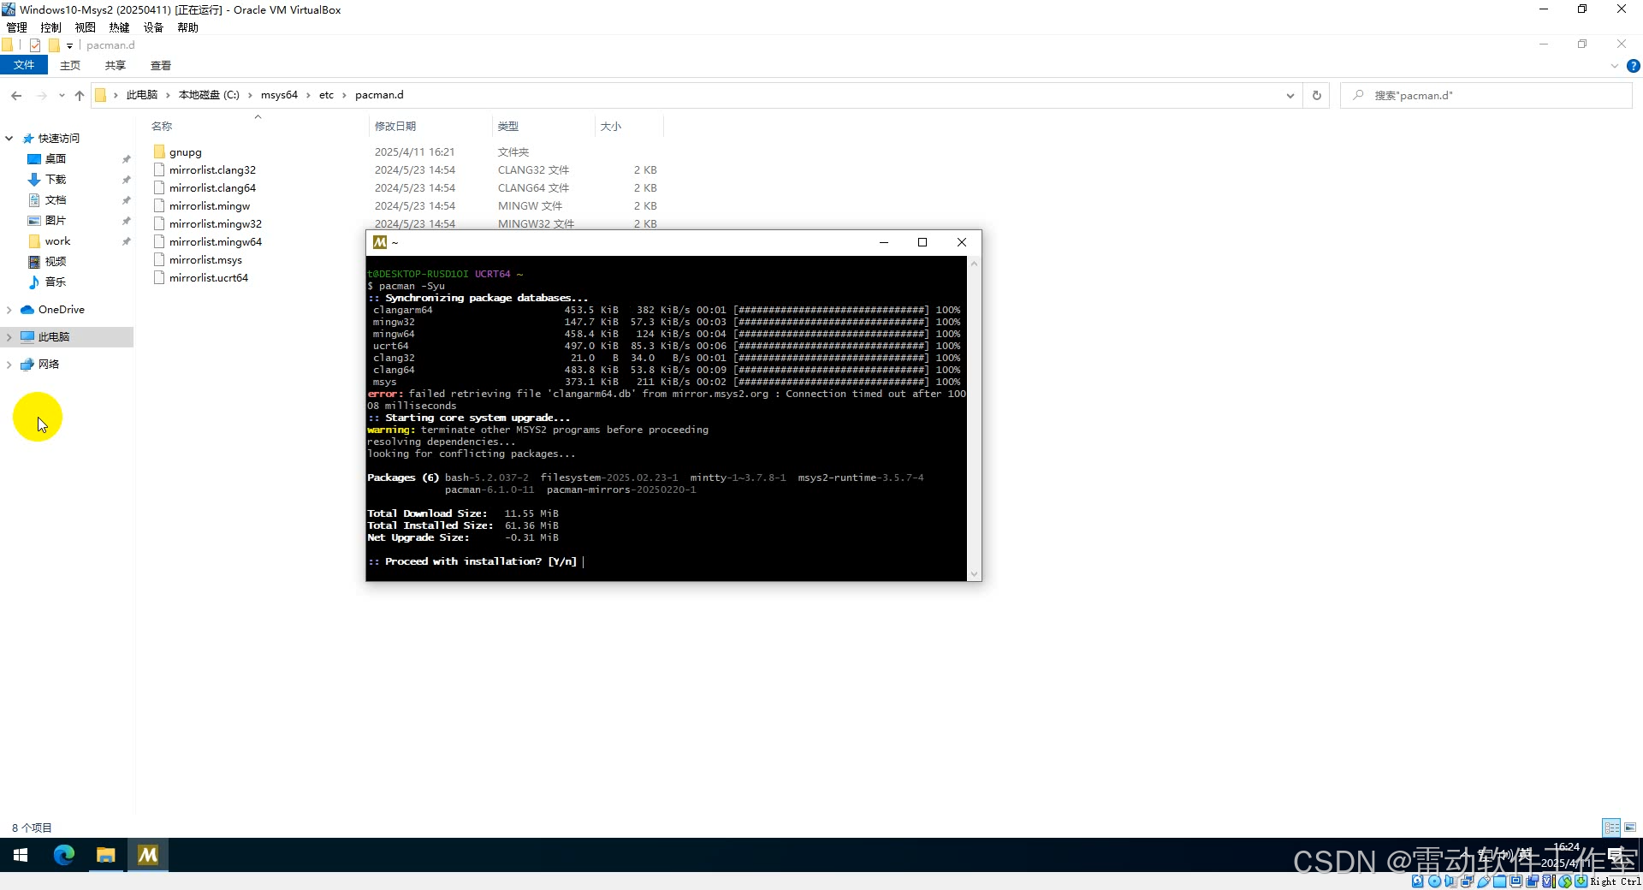Select mirrorlist.mingw file icon
This screenshot has width=1643, height=890.
[159, 205]
